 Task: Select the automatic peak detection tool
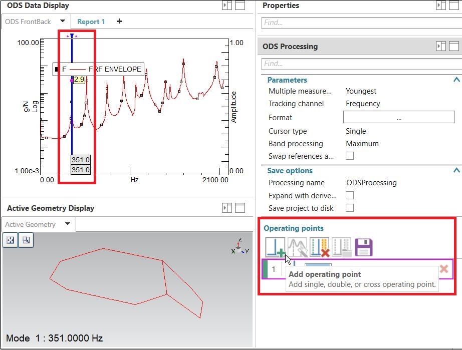(297, 246)
